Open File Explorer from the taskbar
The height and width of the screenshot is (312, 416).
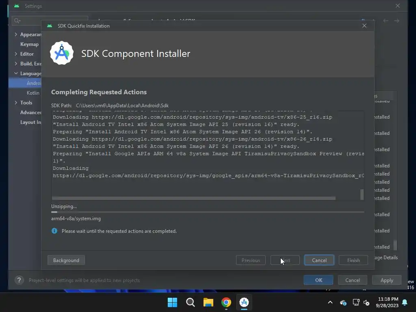pyautogui.click(x=208, y=302)
